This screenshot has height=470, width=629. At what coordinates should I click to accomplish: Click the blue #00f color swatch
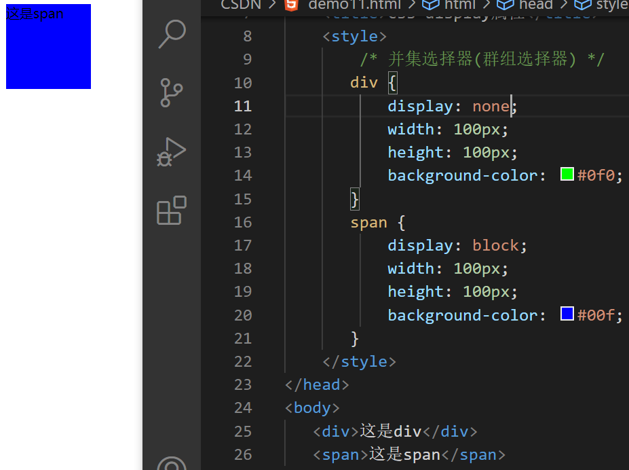click(x=566, y=313)
